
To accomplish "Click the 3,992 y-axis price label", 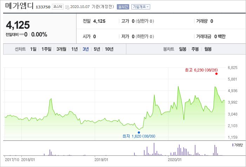I will tap(233, 102).
